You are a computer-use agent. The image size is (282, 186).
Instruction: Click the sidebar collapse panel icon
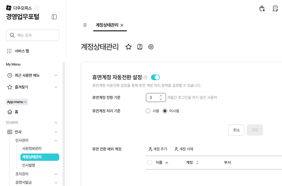54,17
